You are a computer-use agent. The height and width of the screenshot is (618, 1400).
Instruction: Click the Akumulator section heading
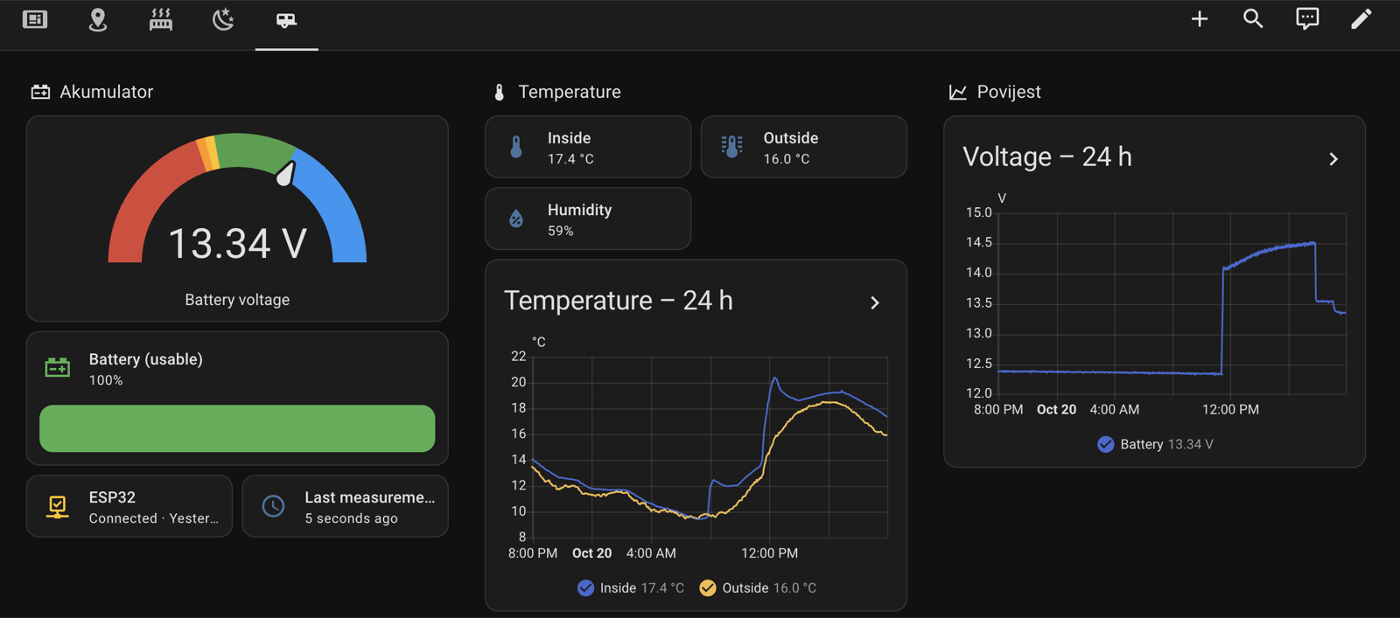click(106, 92)
